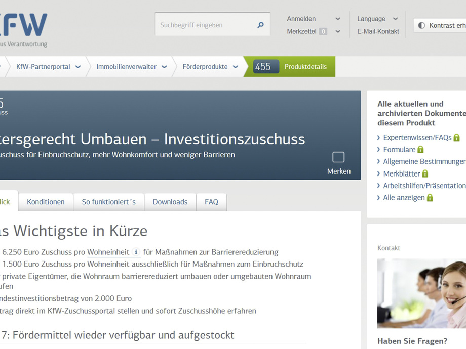Tick the Merken checkbox
Screen dimensions: 466x349
coord(338,157)
